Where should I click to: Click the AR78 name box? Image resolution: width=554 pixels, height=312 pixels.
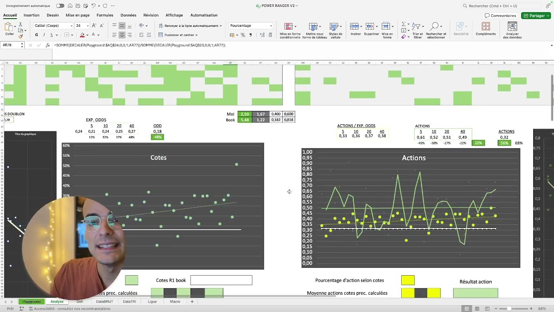[x=12, y=45]
